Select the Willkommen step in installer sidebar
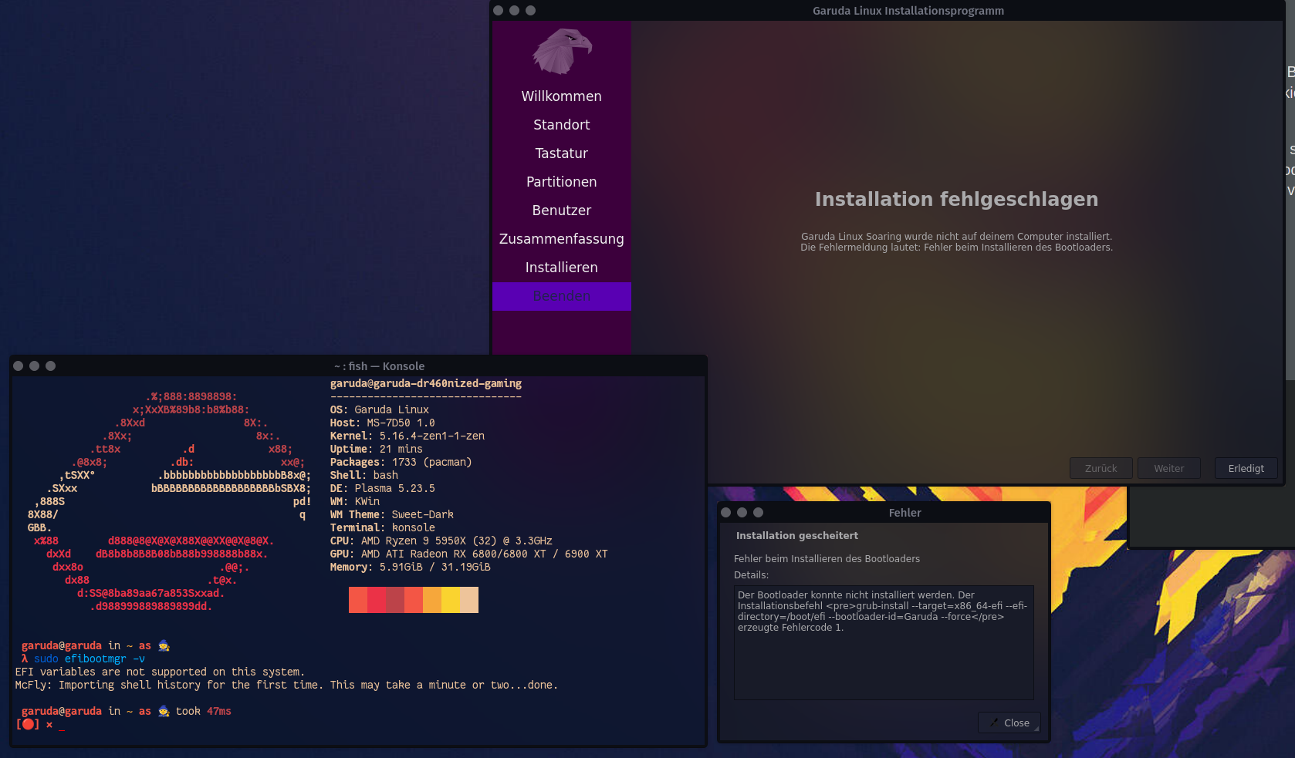Viewport: 1295px width, 758px height. point(561,96)
